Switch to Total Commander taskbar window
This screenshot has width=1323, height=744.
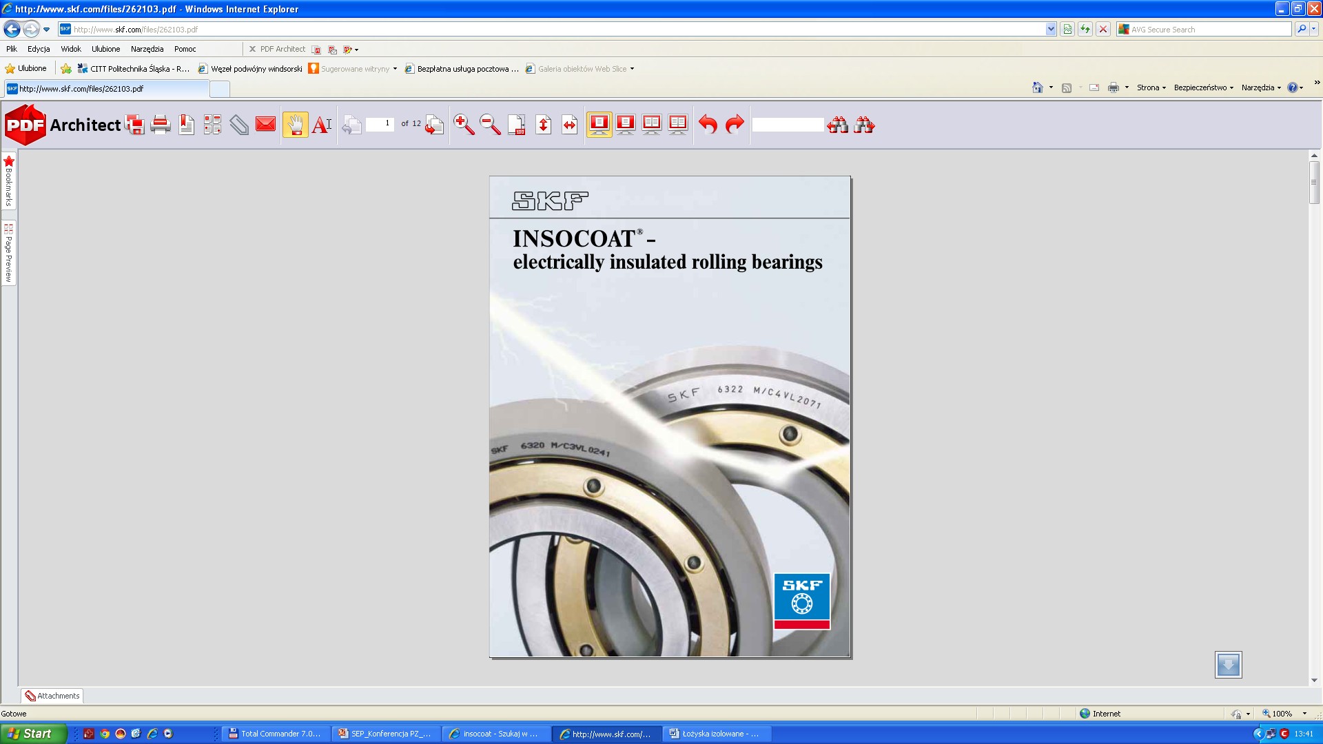pyautogui.click(x=275, y=734)
